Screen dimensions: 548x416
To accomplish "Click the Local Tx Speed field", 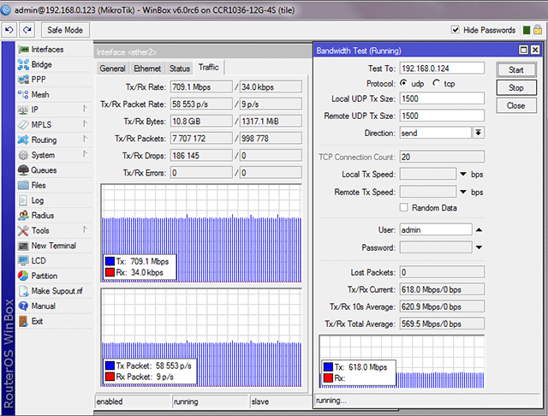I will [428, 174].
